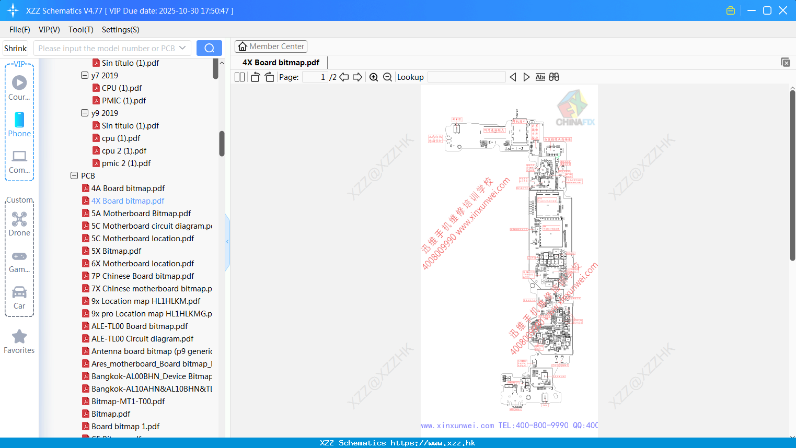The height and width of the screenshot is (448, 796).
Task: Click the blue search button
Action: [209, 48]
